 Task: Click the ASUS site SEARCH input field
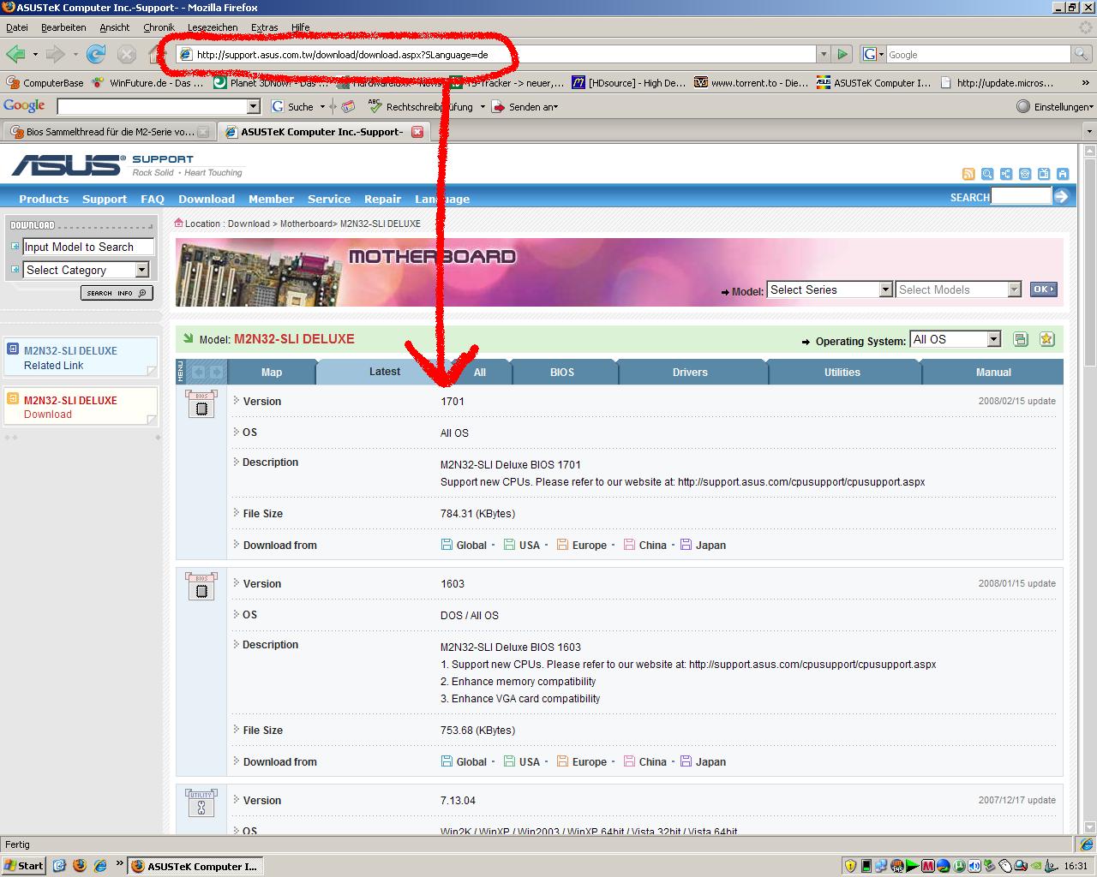[1021, 196]
